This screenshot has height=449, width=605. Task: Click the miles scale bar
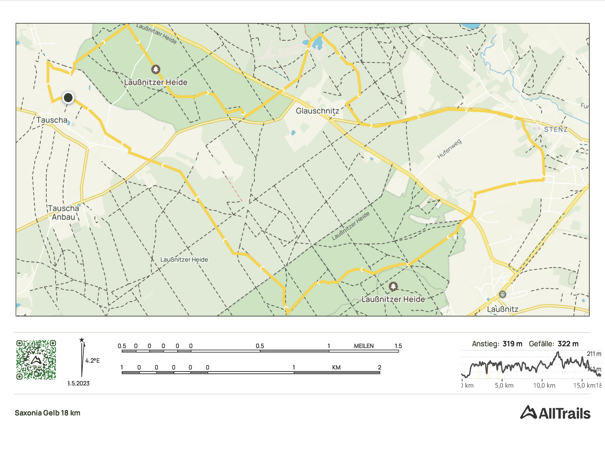pos(260,351)
